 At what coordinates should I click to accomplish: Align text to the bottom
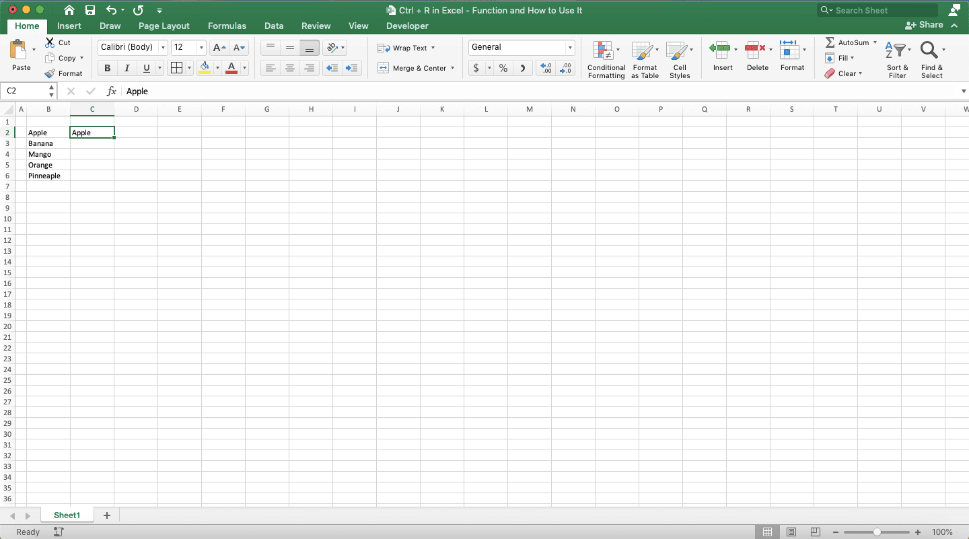310,48
